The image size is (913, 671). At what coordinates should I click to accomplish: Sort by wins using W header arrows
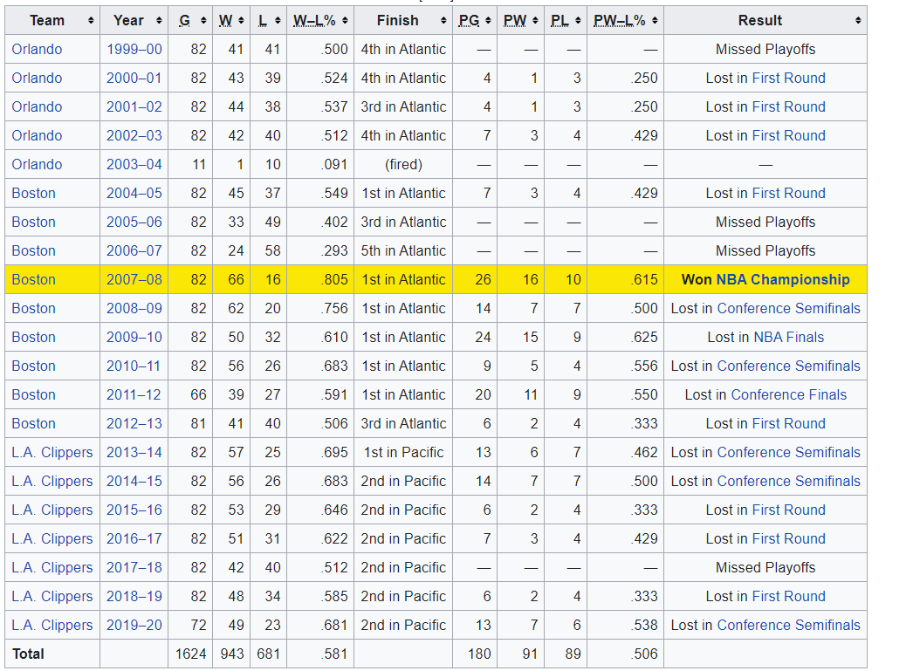[x=240, y=21]
